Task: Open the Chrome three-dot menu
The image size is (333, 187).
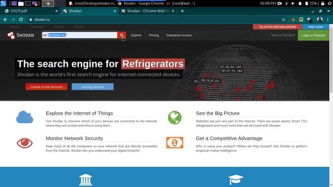Action: tap(328, 20)
